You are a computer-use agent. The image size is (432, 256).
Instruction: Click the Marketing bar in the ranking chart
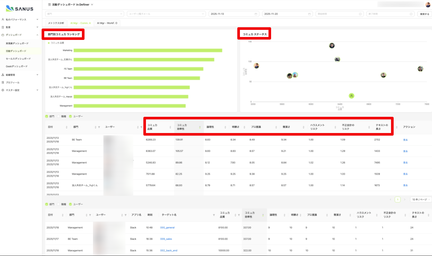pos(148,50)
